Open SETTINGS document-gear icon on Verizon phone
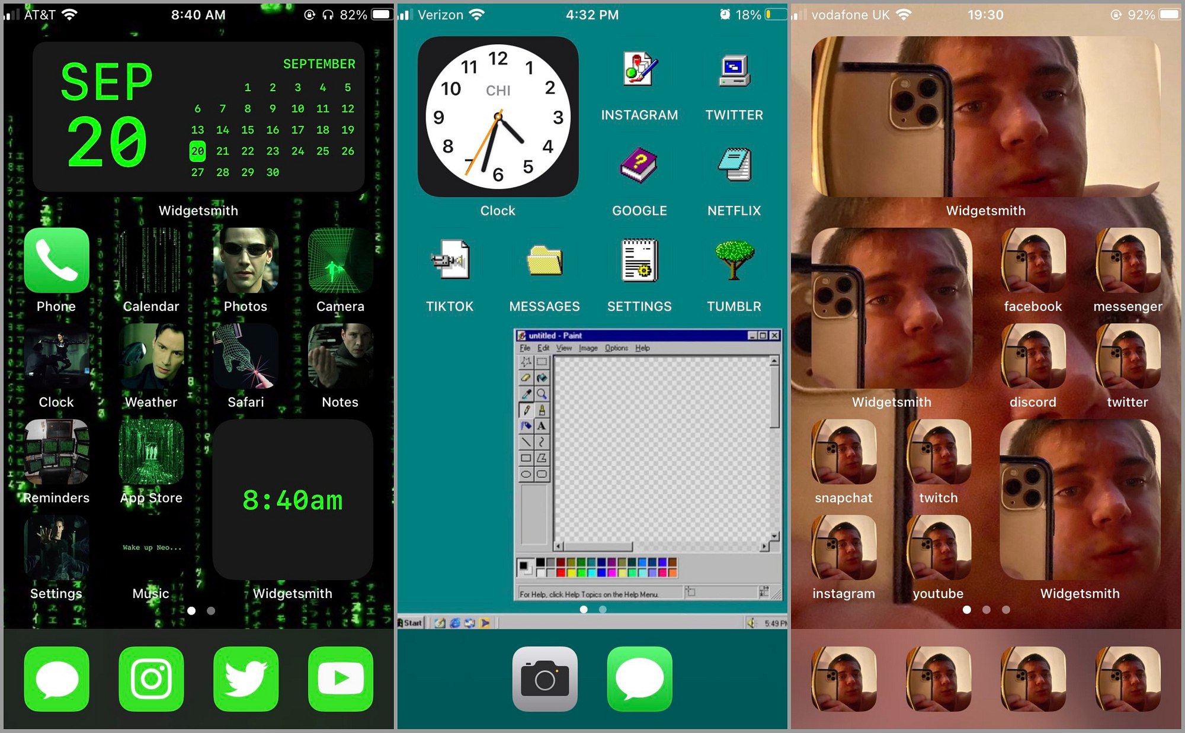 tap(639, 260)
